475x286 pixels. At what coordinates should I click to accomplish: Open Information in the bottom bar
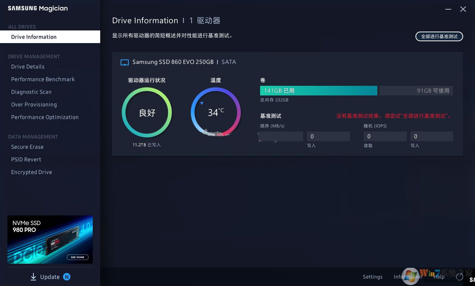(407, 277)
